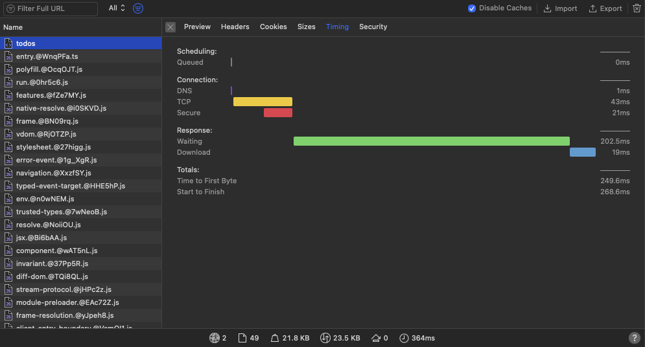Switch to the Headers tab

click(235, 27)
